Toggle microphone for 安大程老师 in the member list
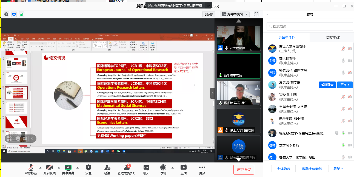This screenshot has width=354, height=177. [x=343, y=61]
